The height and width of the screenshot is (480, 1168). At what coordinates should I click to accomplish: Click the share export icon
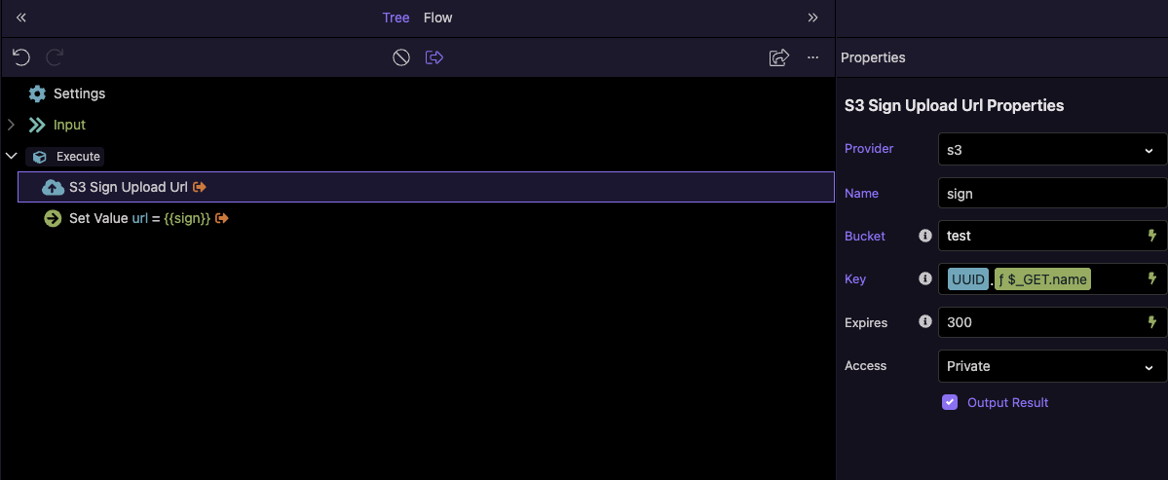point(778,57)
